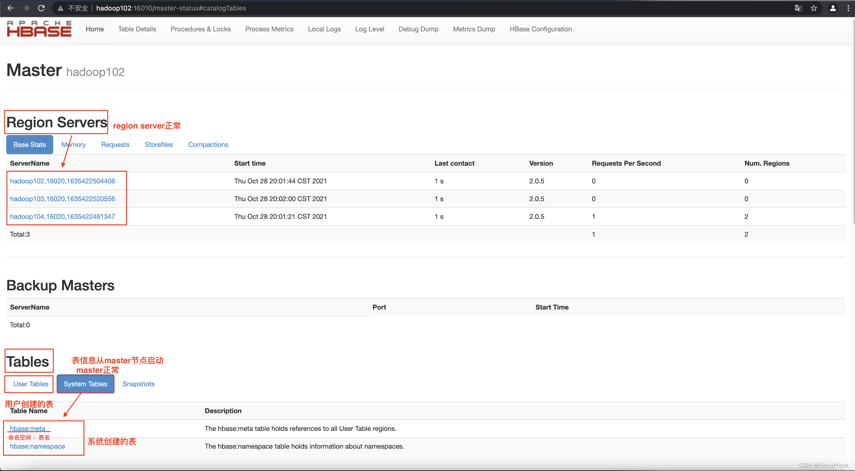Click the Start time value for hadoop102

280,181
